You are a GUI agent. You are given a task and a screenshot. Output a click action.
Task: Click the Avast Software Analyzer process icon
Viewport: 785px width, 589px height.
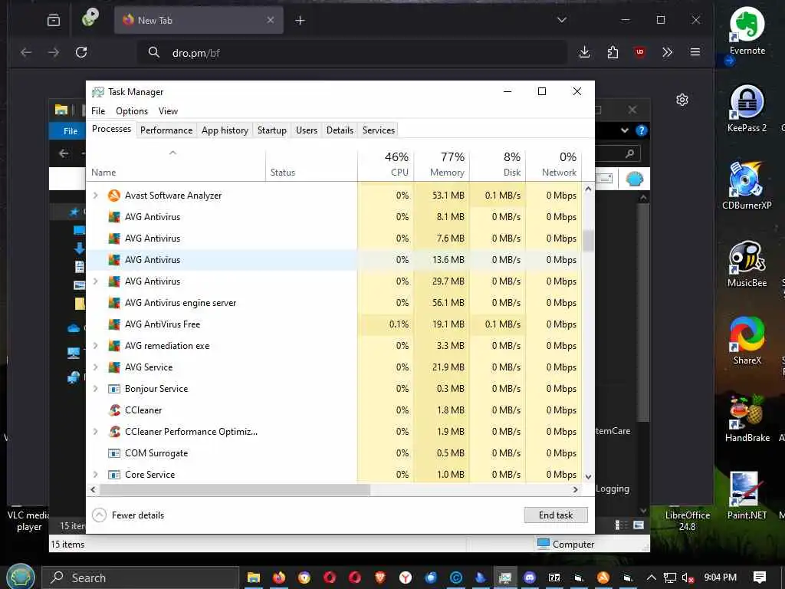coord(114,196)
